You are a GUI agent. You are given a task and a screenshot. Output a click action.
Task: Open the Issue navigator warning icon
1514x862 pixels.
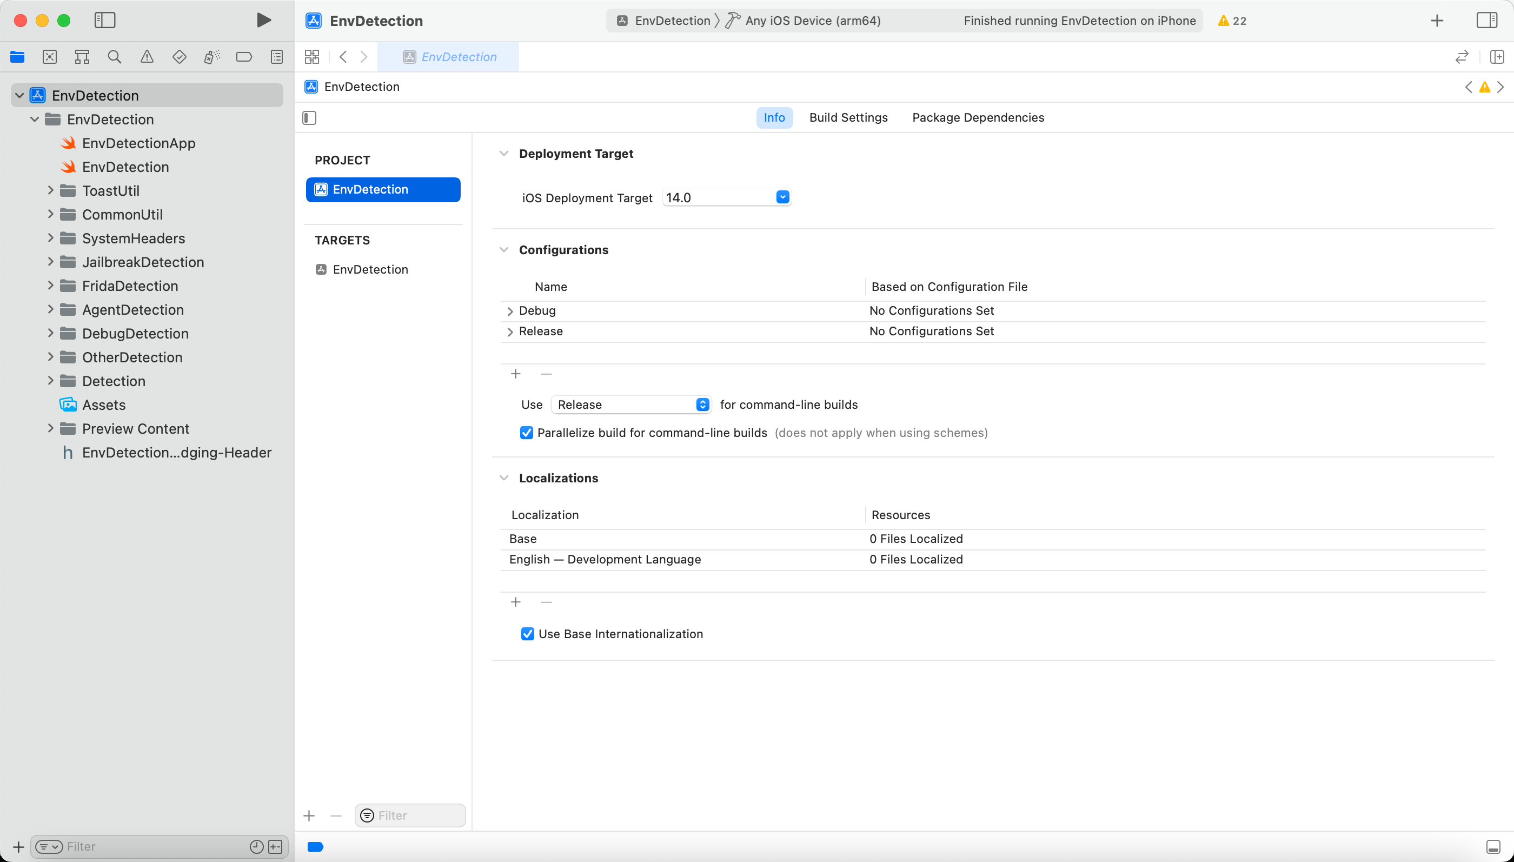tap(147, 57)
